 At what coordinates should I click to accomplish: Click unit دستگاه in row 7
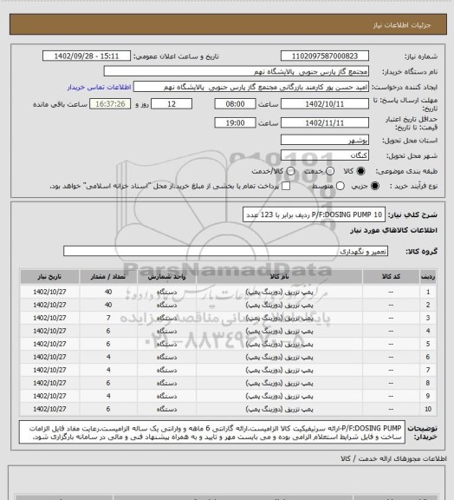pyautogui.click(x=166, y=370)
